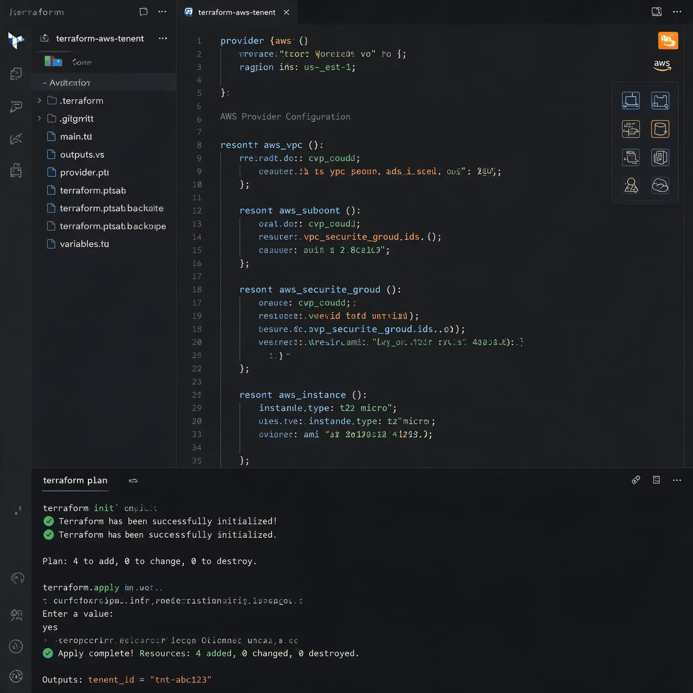Open the main.tu file
The height and width of the screenshot is (693, 693).
(x=76, y=137)
